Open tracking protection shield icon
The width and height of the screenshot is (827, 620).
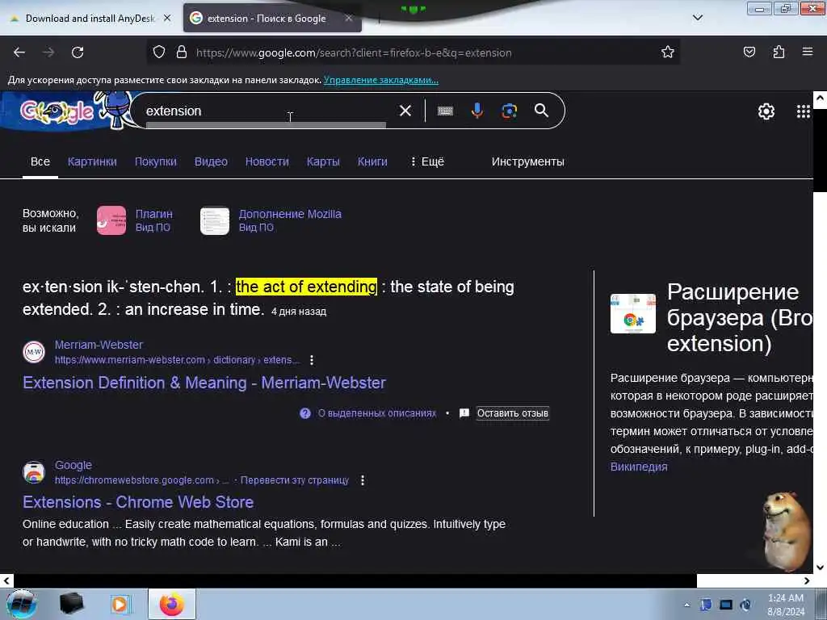tap(159, 52)
